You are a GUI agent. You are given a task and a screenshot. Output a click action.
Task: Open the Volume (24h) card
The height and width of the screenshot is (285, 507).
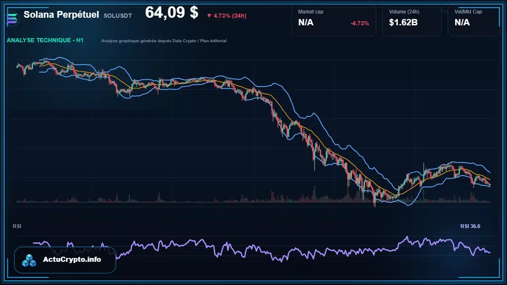tap(412, 20)
